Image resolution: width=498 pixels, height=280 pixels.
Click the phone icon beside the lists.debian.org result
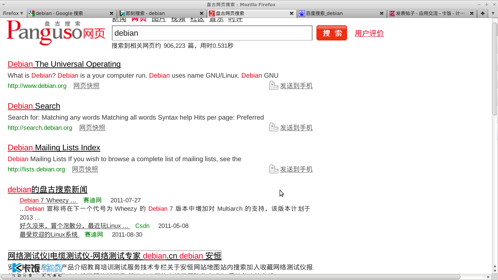point(273,169)
